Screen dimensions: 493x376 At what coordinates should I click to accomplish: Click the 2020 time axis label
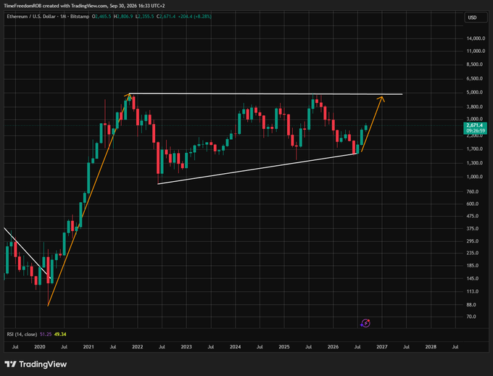coord(40,347)
